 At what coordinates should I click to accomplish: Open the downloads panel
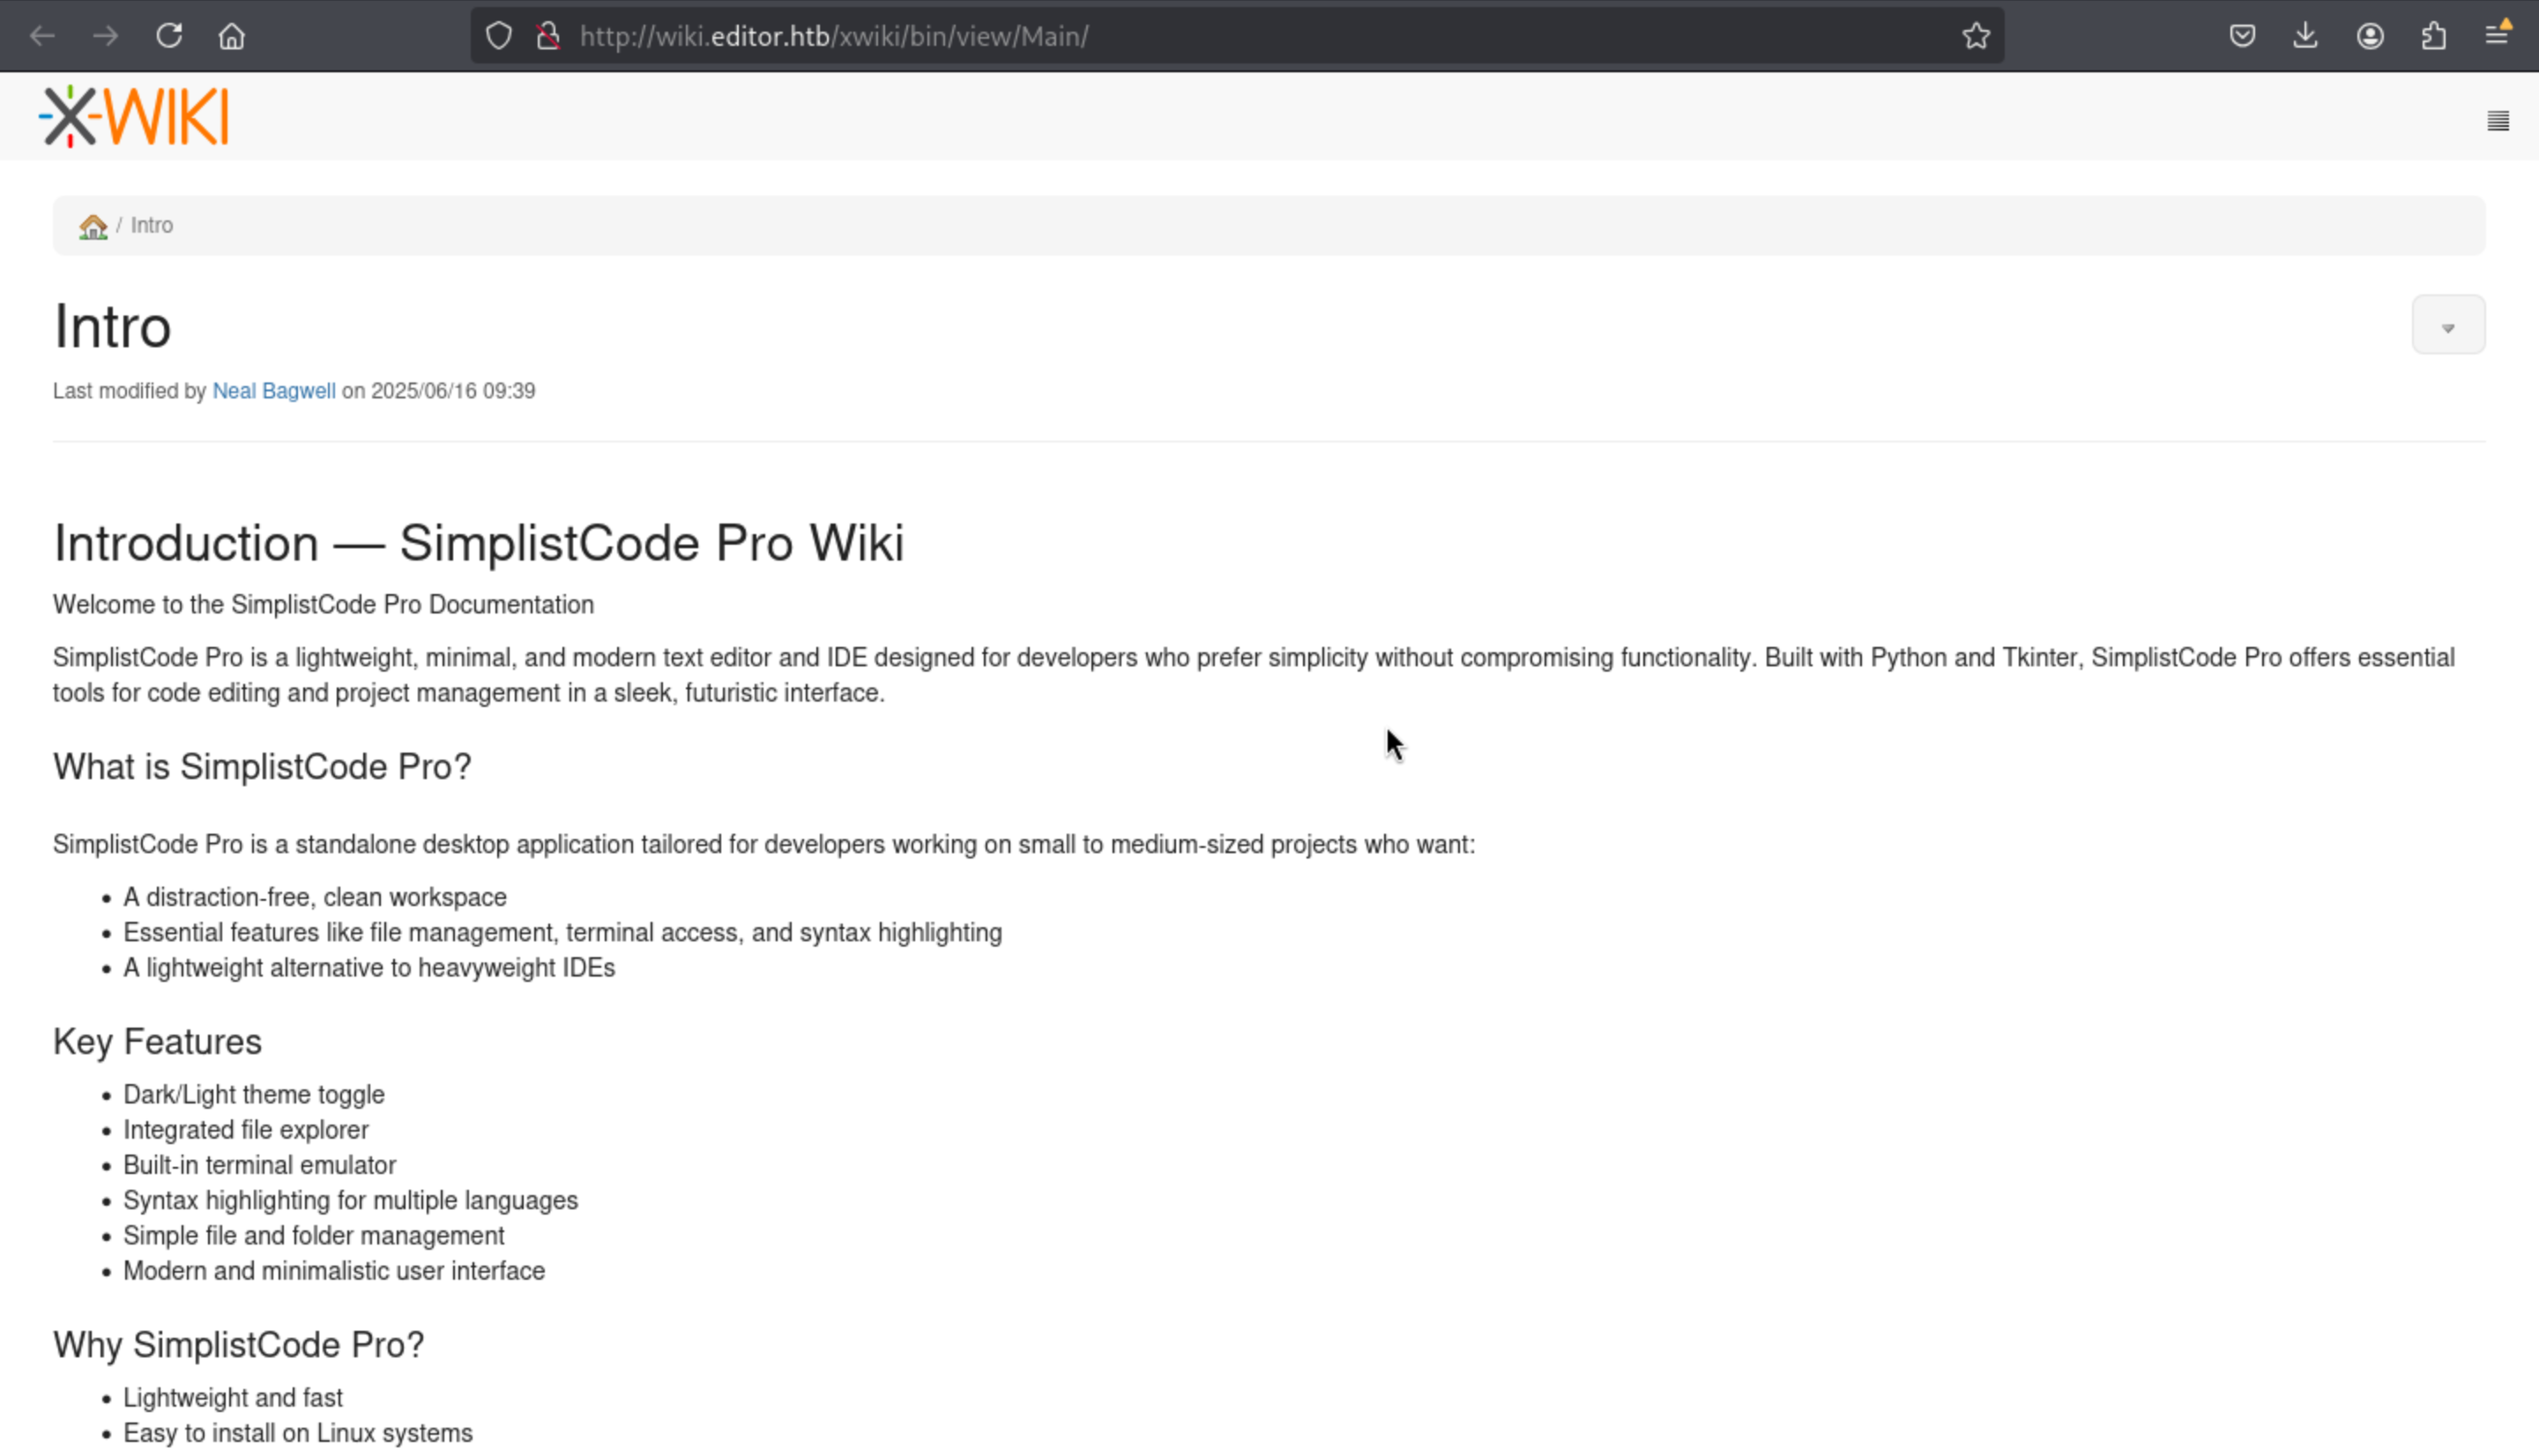pyautogui.click(x=2305, y=36)
